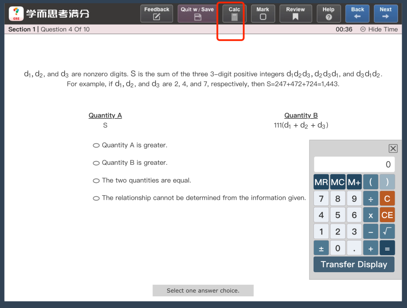Click the GRE app logo
Viewport: 407px width, 308px height.
[16, 14]
